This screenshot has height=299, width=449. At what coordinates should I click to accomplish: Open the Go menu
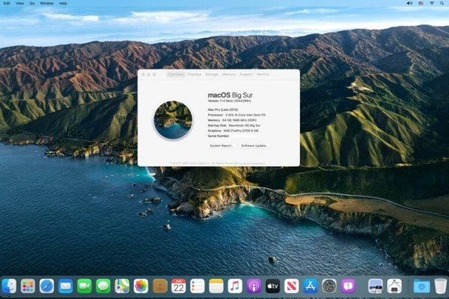tap(31, 4)
